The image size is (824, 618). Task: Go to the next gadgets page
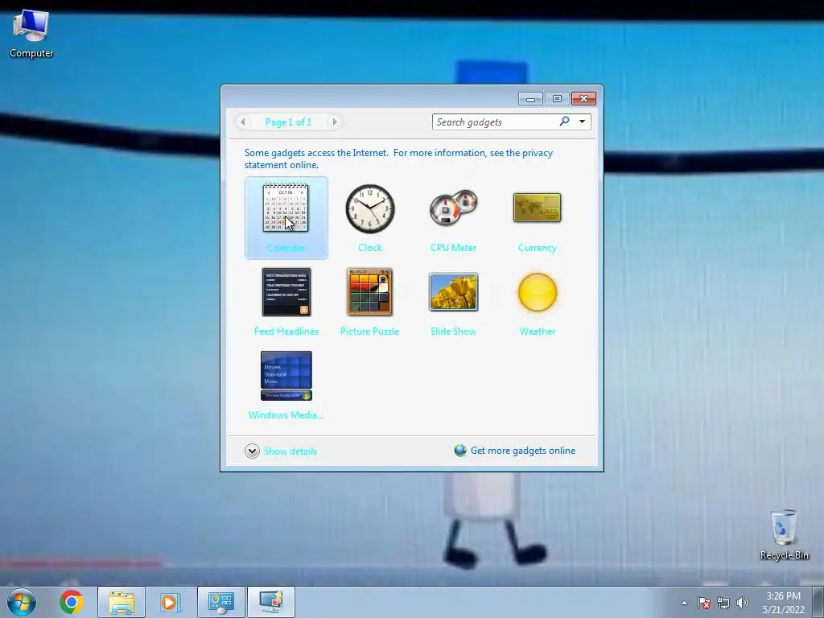(x=334, y=122)
